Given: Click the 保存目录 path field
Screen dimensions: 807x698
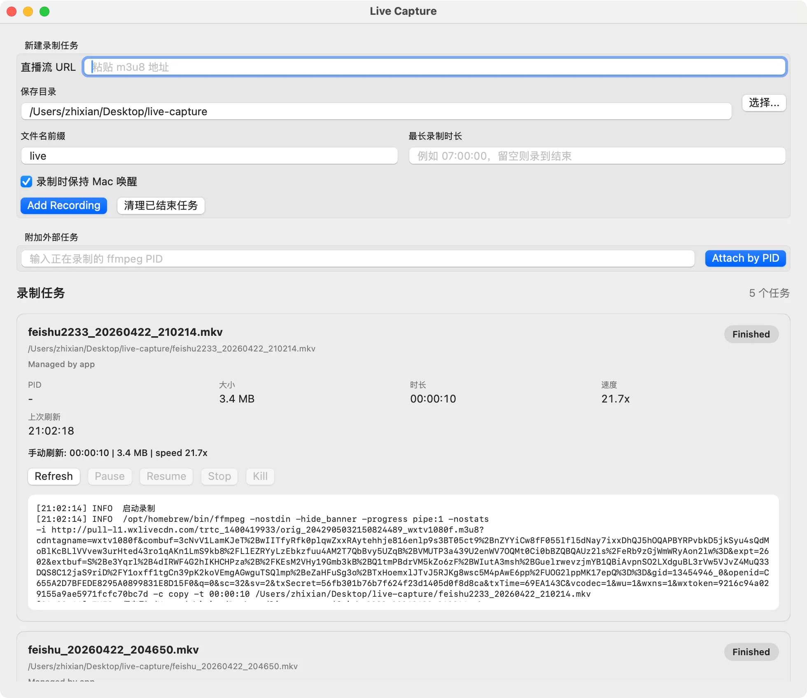Looking at the screenshot, I should 376,111.
